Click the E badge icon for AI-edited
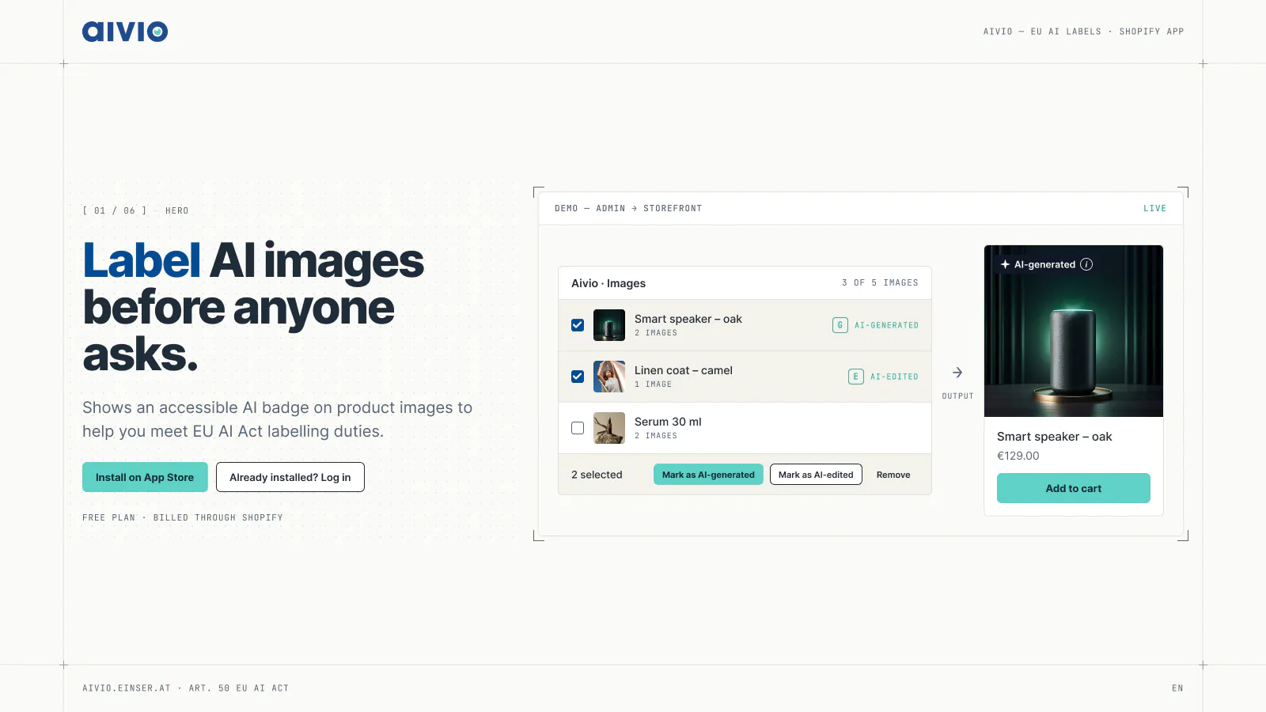This screenshot has width=1266, height=712. coord(856,377)
